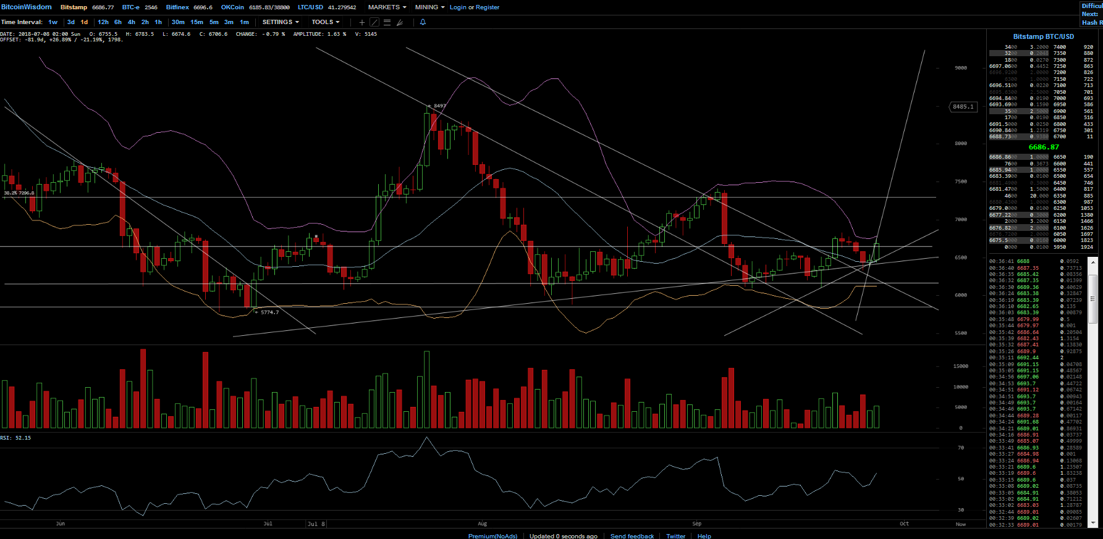Screen dimensions: 1103x539
Task: Select the horizontal lines drawing tool
Action: tap(387, 22)
